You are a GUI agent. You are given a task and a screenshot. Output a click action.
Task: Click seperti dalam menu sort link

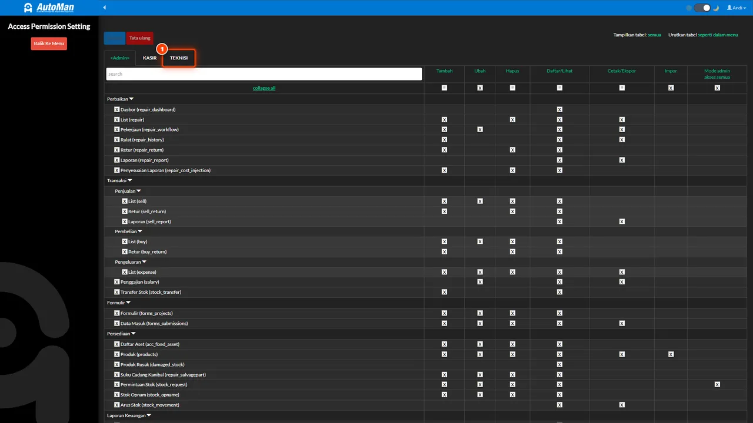point(718,35)
